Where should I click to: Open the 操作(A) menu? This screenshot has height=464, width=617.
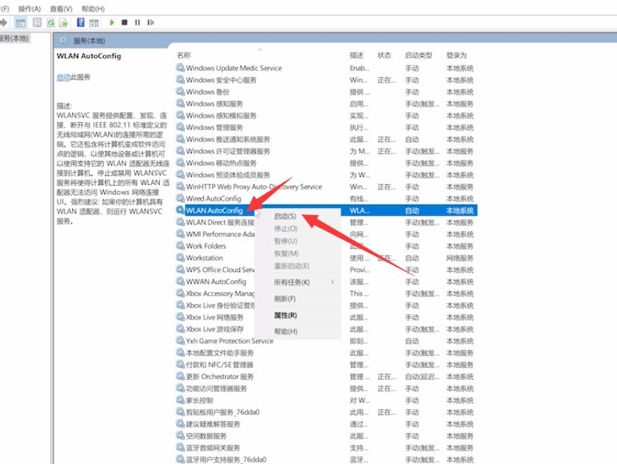(29, 8)
